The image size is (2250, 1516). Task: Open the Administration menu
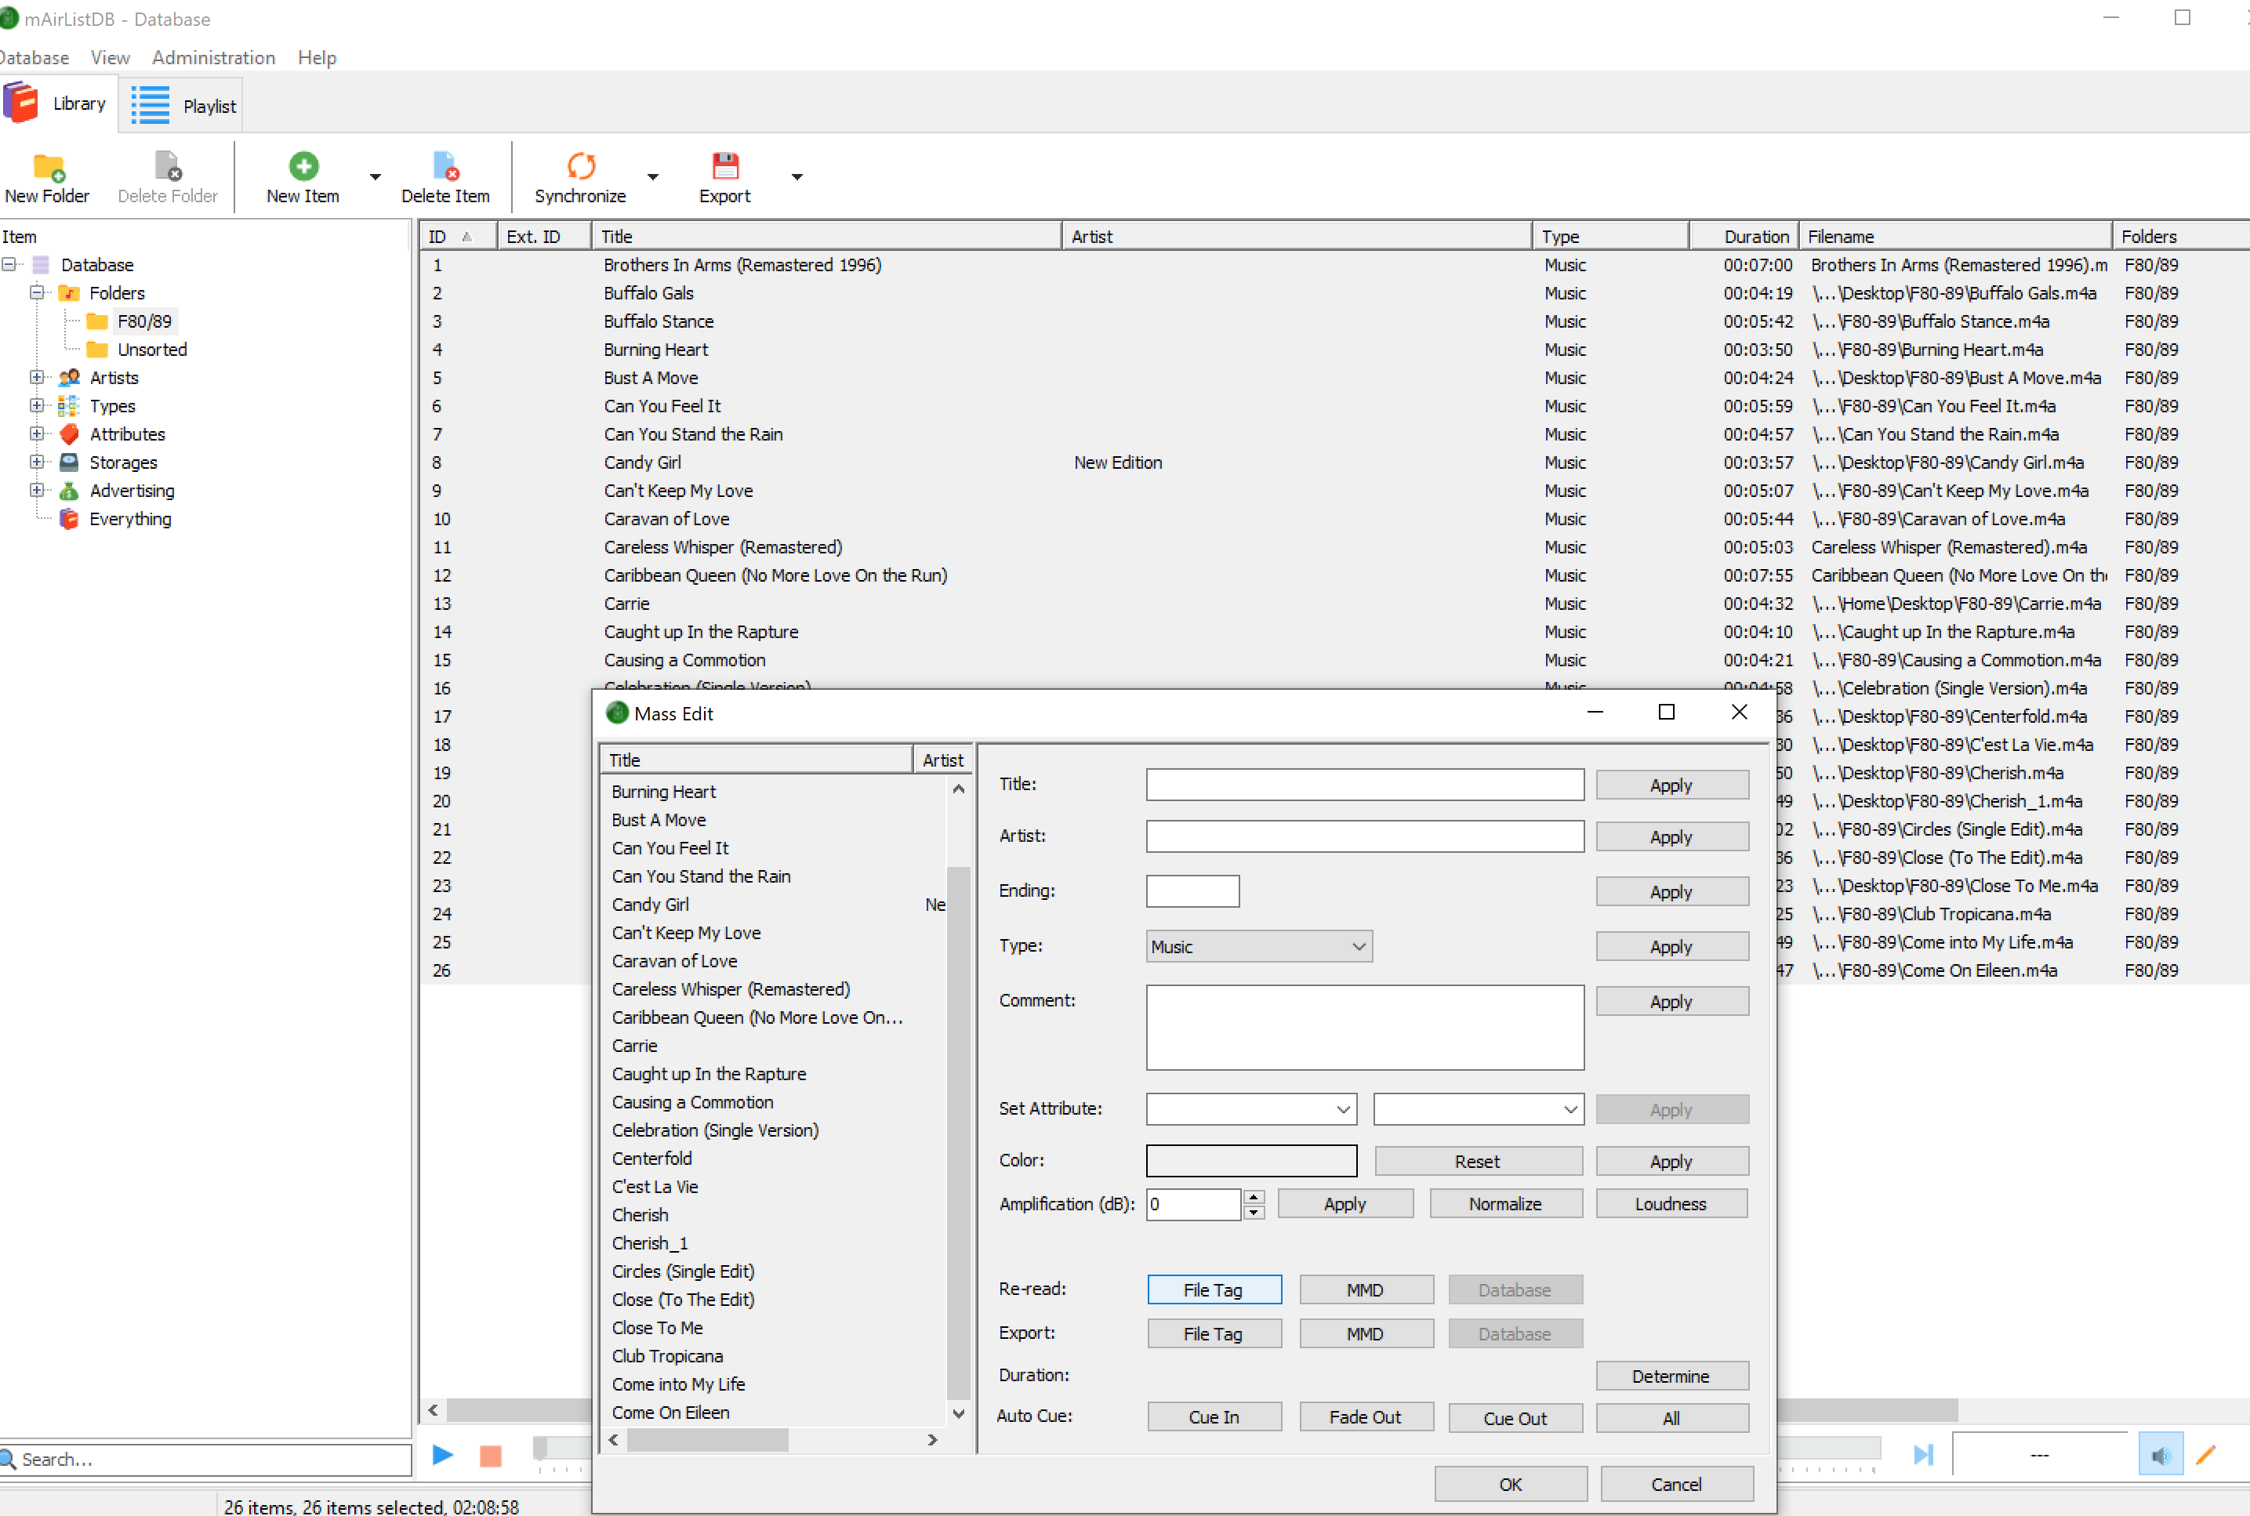click(x=214, y=58)
